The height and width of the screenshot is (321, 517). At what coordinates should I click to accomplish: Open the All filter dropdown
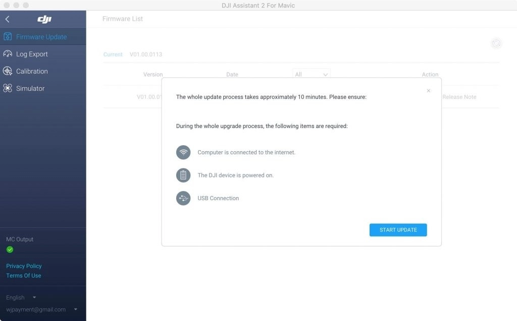tap(311, 75)
